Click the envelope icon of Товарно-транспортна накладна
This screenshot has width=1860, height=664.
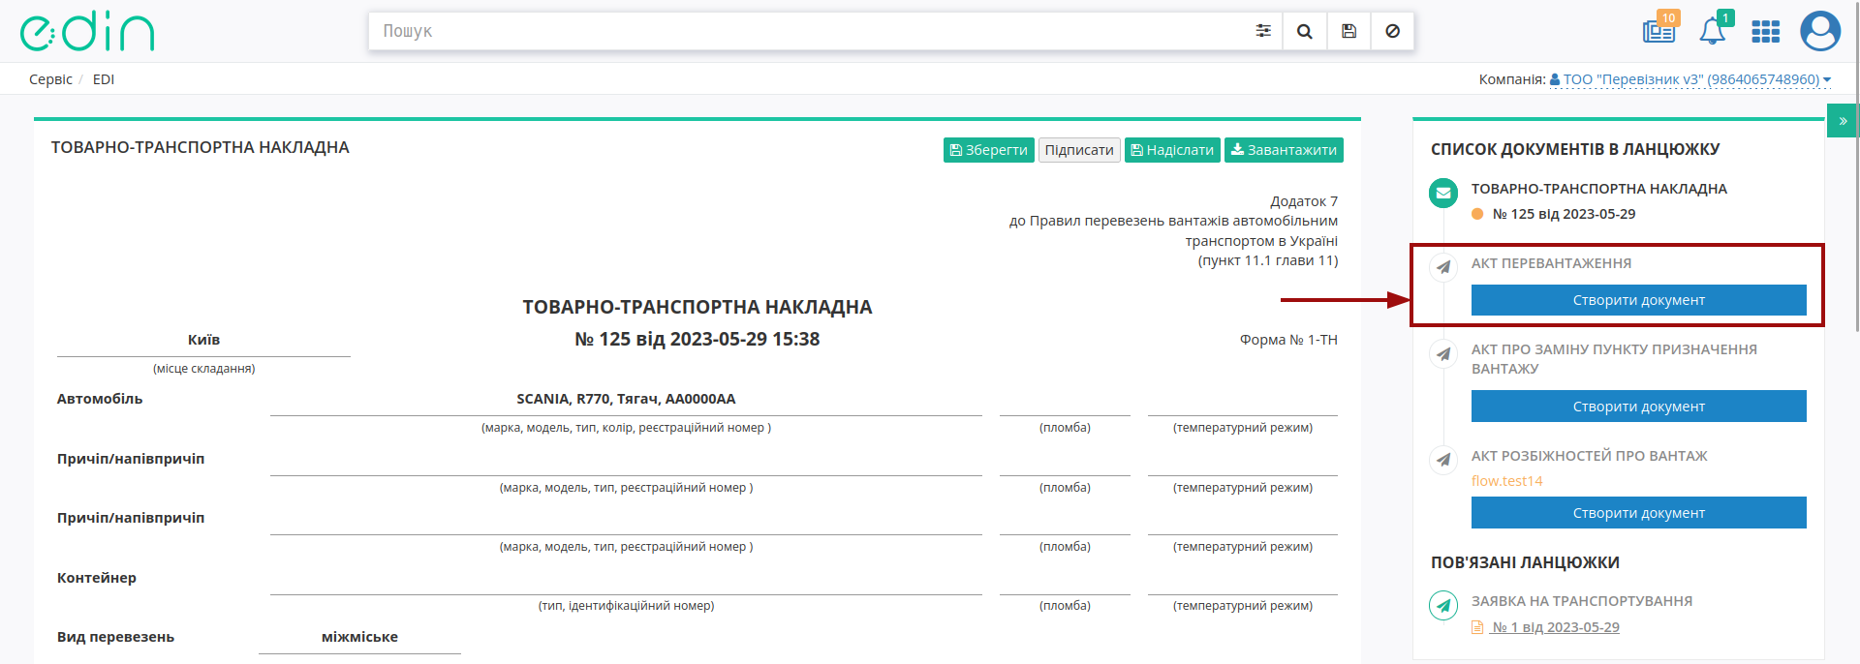click(x=1443, y=193)
